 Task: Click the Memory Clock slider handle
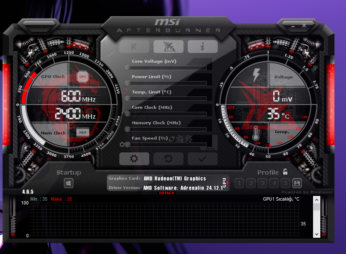(127, 129)
